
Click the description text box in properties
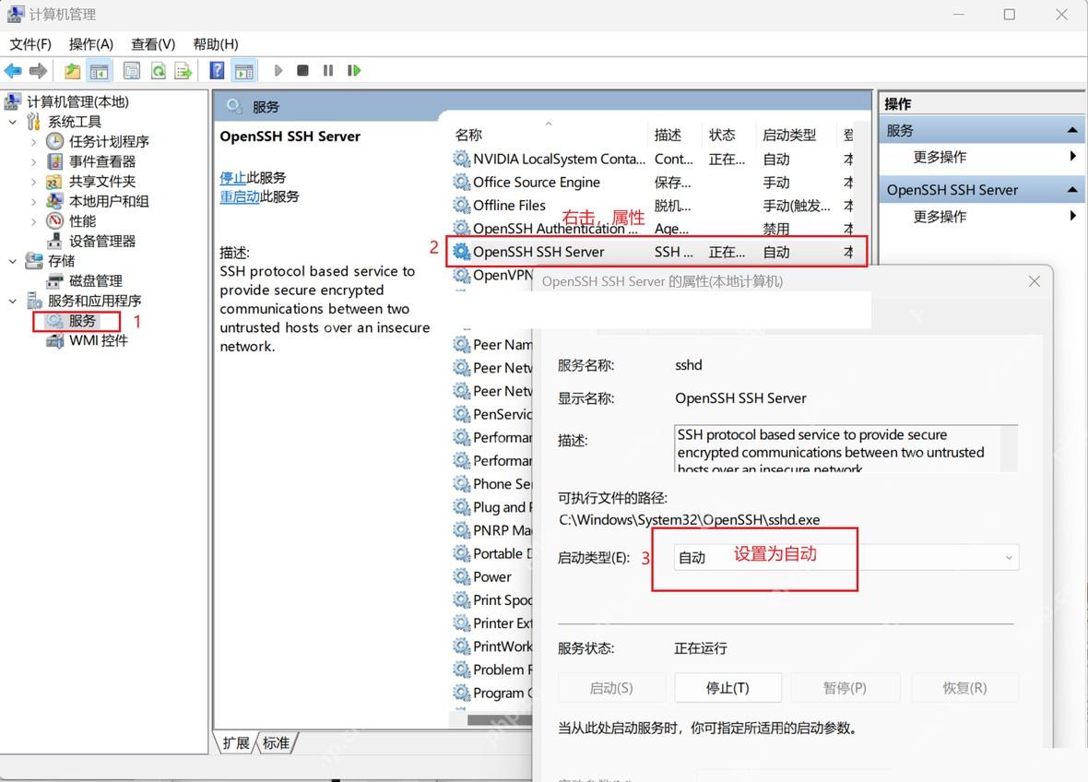tap(846, 449)
